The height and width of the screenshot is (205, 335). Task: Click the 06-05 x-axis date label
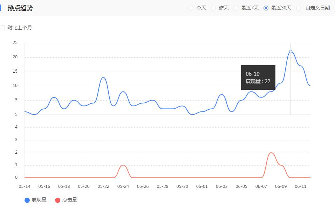tap(241, 186)
